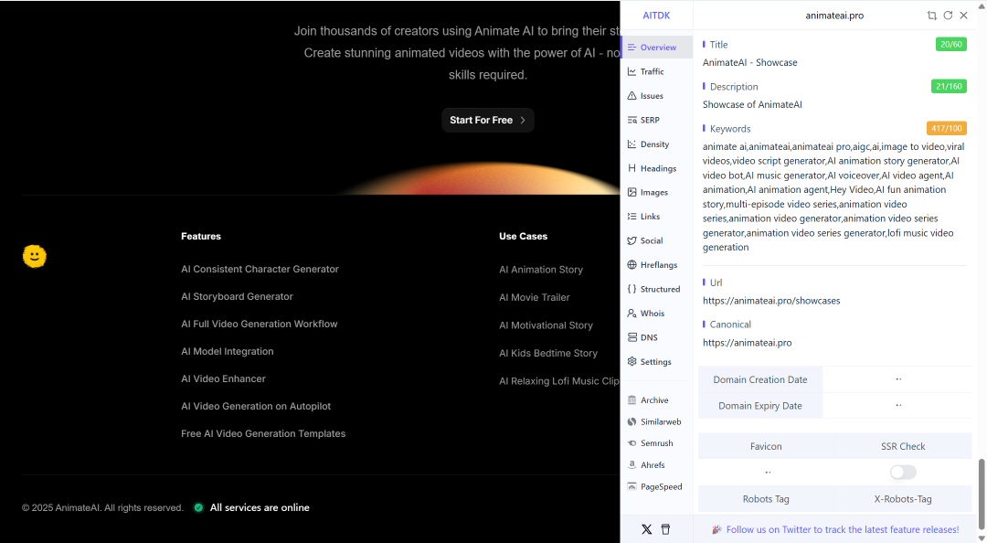Image resolution: width=987 pixels, height=543 pixels.
Task: Click the Images icon in sidebar
Action: click(632, 192)
